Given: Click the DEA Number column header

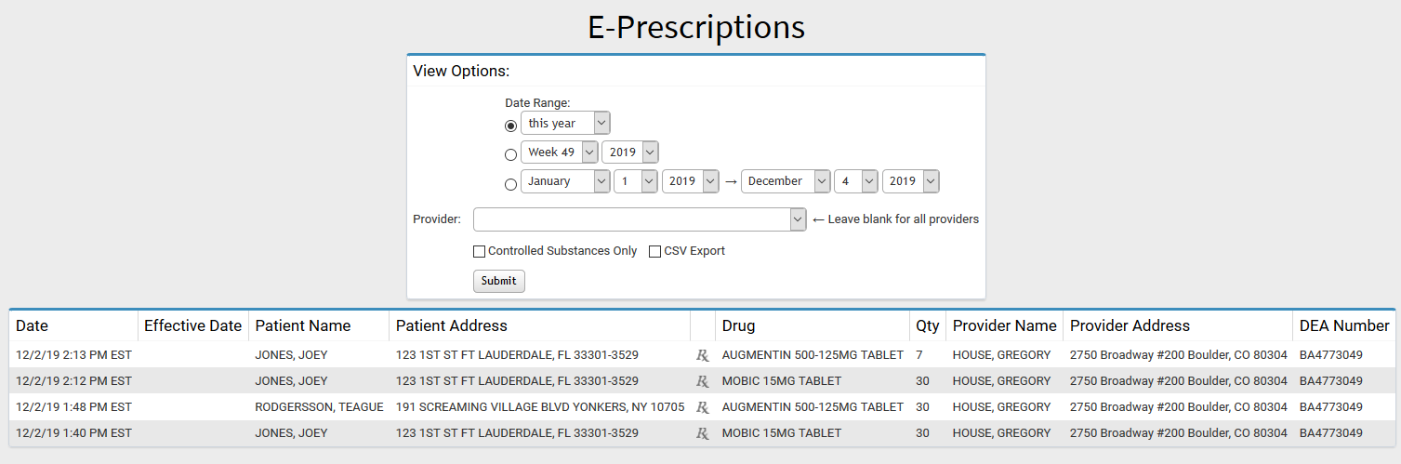Looking at the screenshot, I should tap(1344, 325).
